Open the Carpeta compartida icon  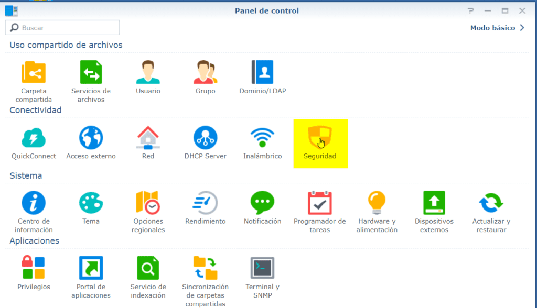pos(34,72)
